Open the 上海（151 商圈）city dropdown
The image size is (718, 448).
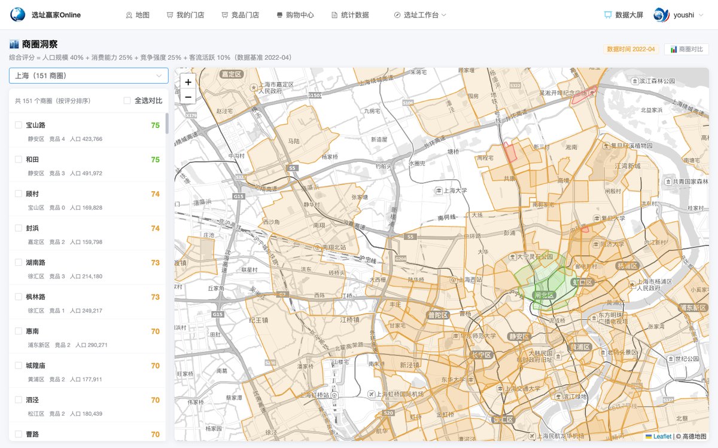89,76
